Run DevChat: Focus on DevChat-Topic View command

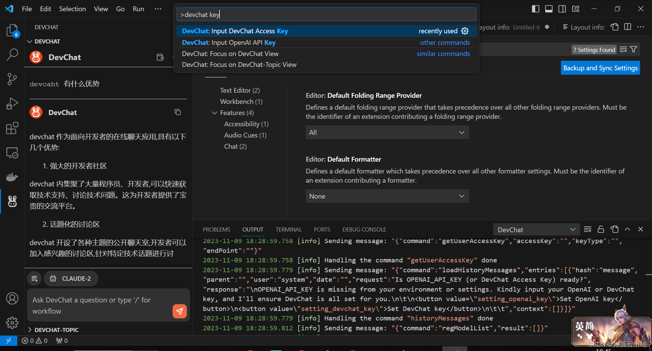pyautogui.click(x=326, y=64)
